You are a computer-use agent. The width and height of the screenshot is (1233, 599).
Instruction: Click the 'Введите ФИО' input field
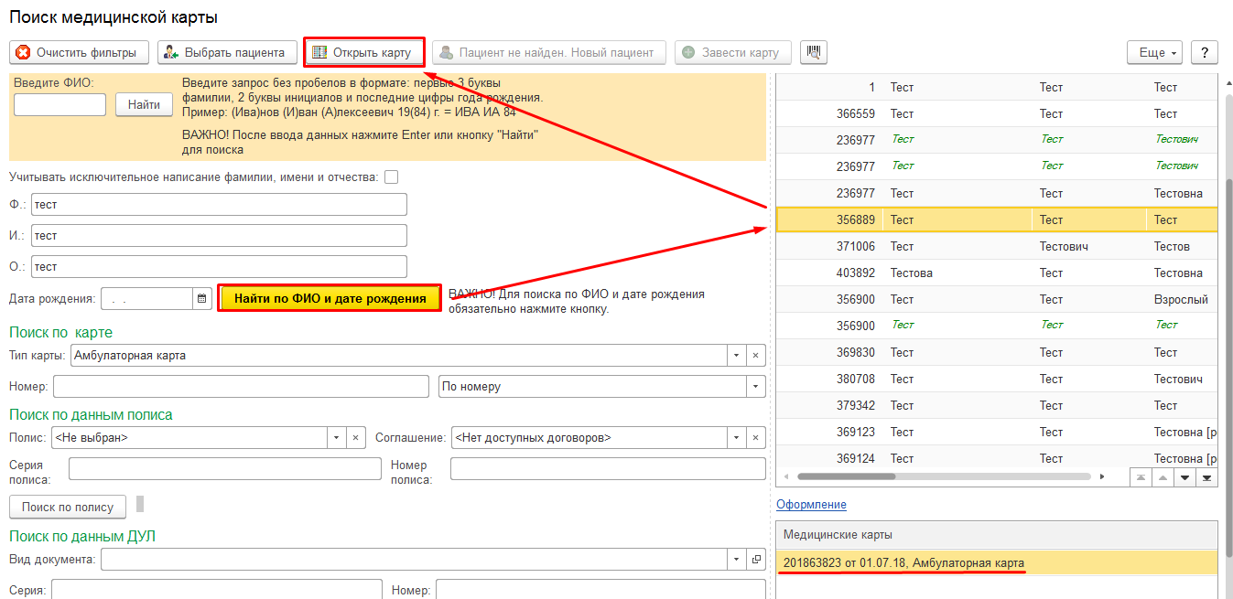(x=59, y=105)
